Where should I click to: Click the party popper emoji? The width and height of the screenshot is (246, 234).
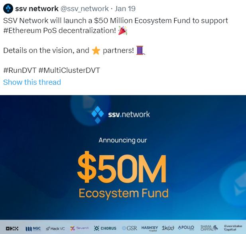123,30
